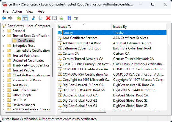The image size is (172, 122).
Task: Expand the Trusted People node
Action: click(x=4, y=71)
